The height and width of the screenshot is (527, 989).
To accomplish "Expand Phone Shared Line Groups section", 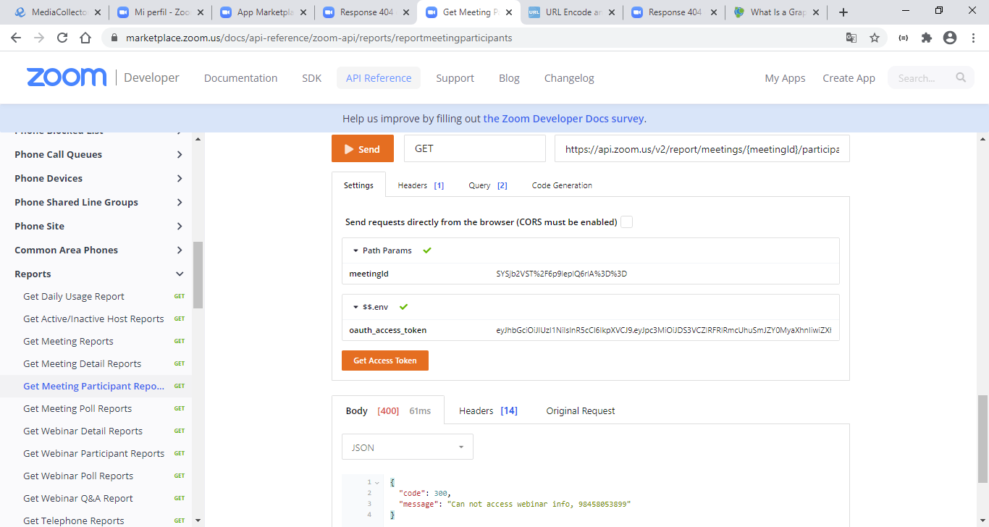I will pos(180,202).
